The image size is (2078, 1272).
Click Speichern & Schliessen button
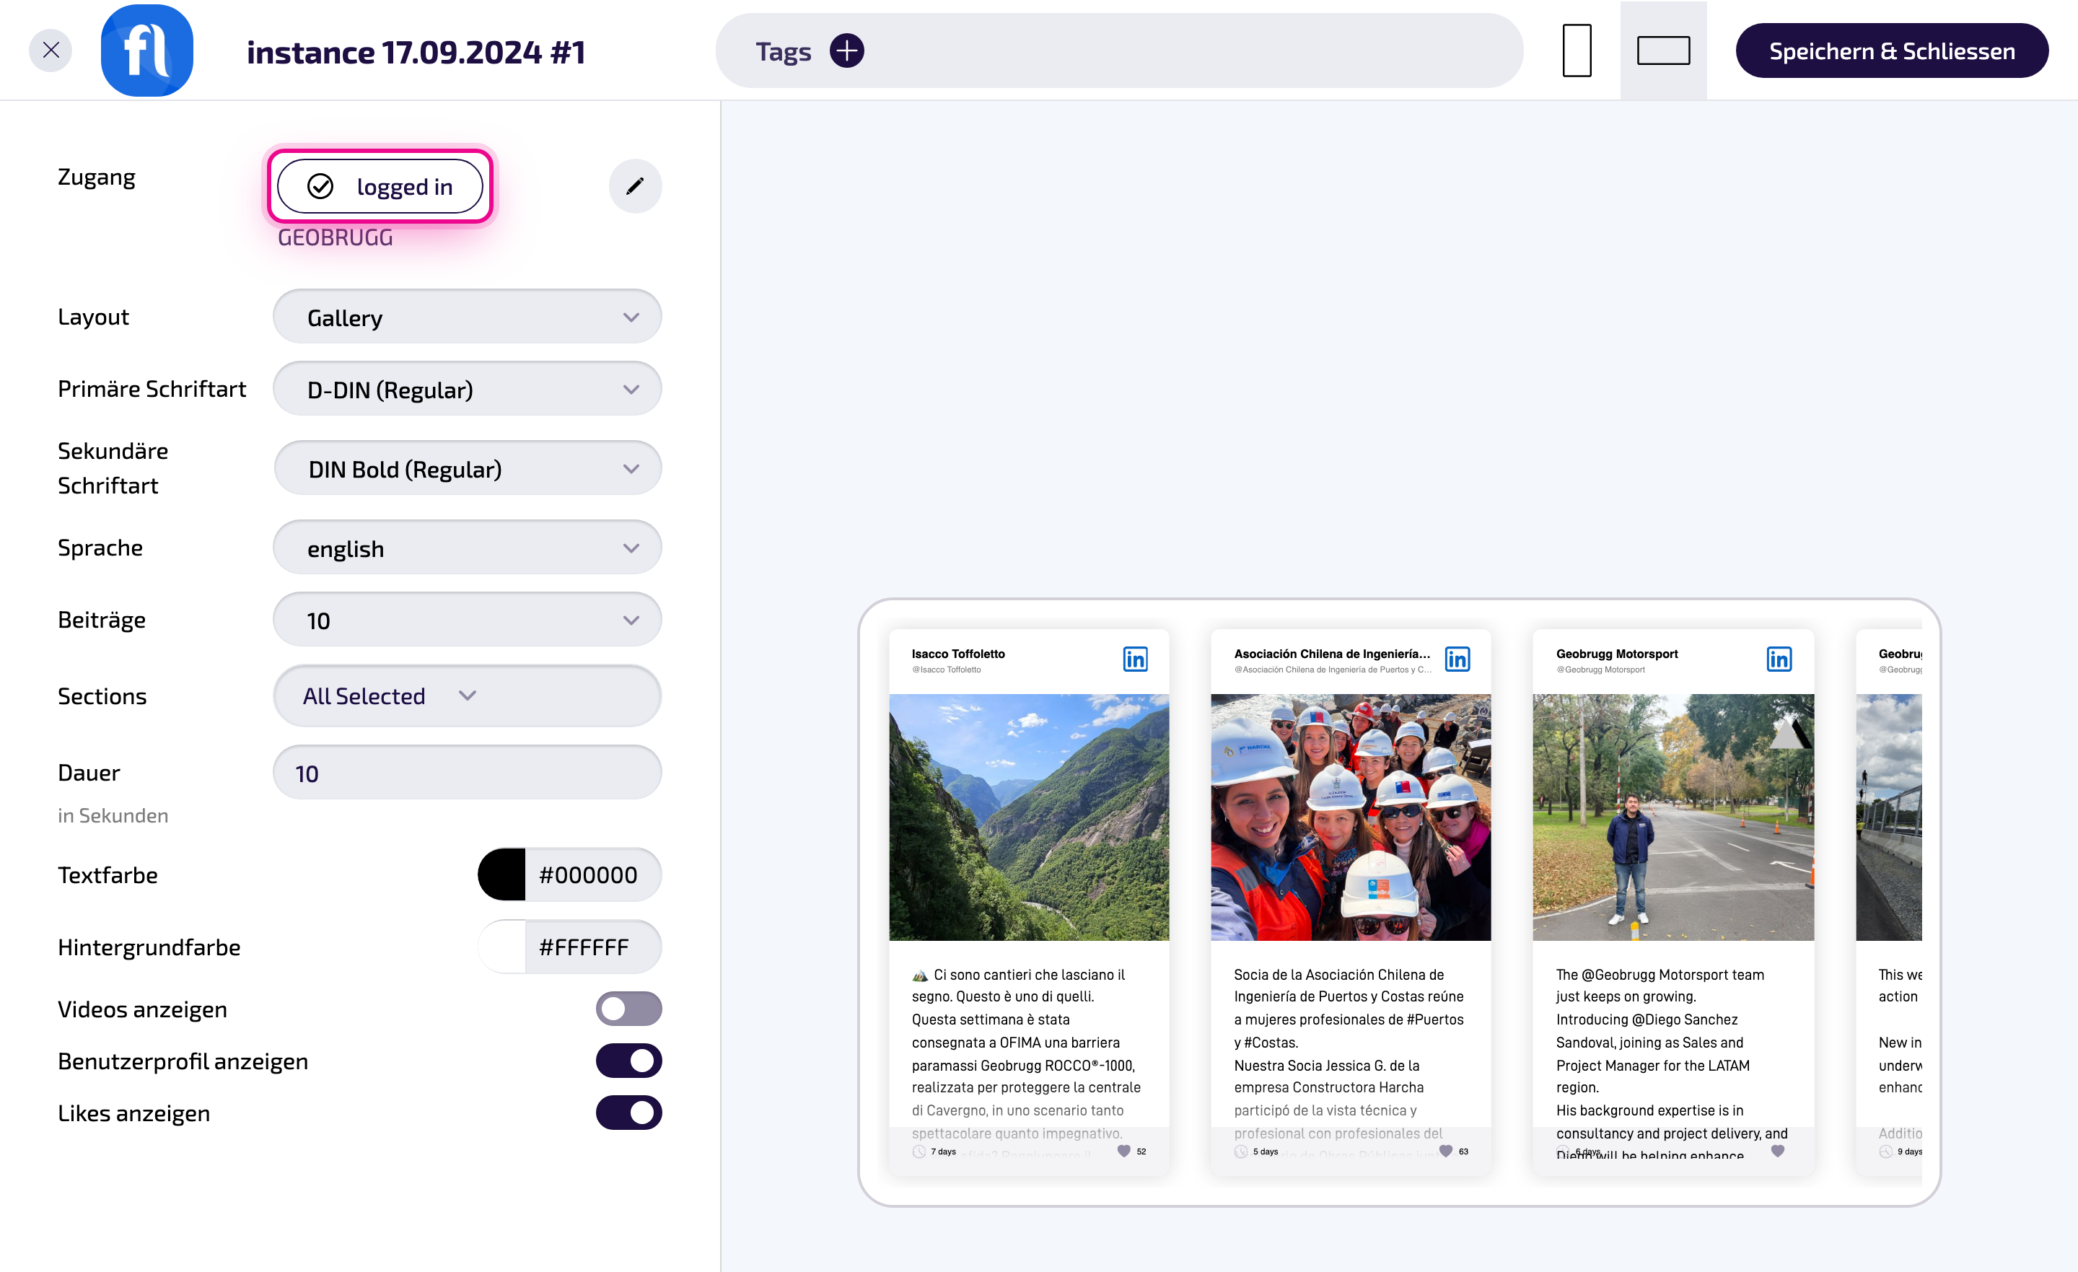pyautogui.click(x=1892, y=51)
